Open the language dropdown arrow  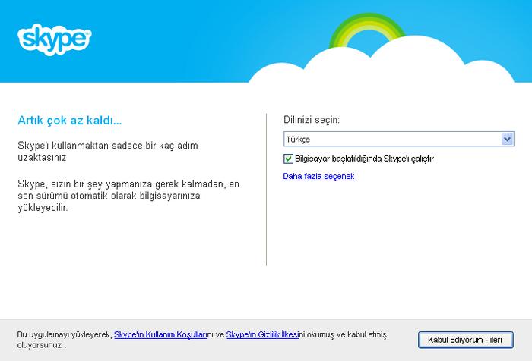click(x=508, y=140)
